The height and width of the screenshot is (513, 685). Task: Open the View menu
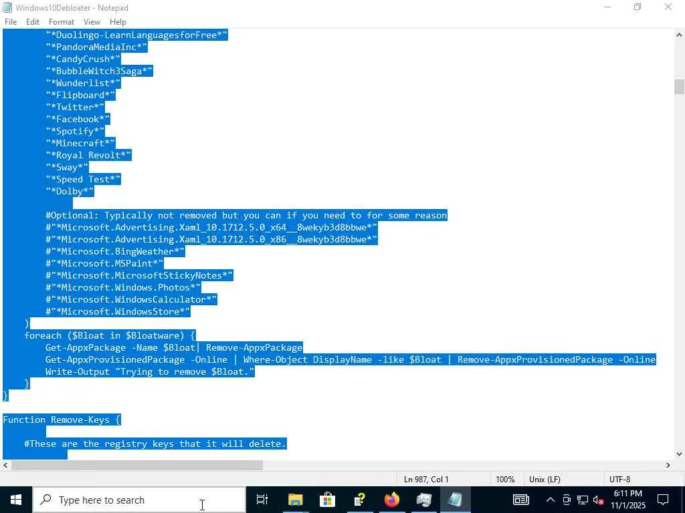92,22
